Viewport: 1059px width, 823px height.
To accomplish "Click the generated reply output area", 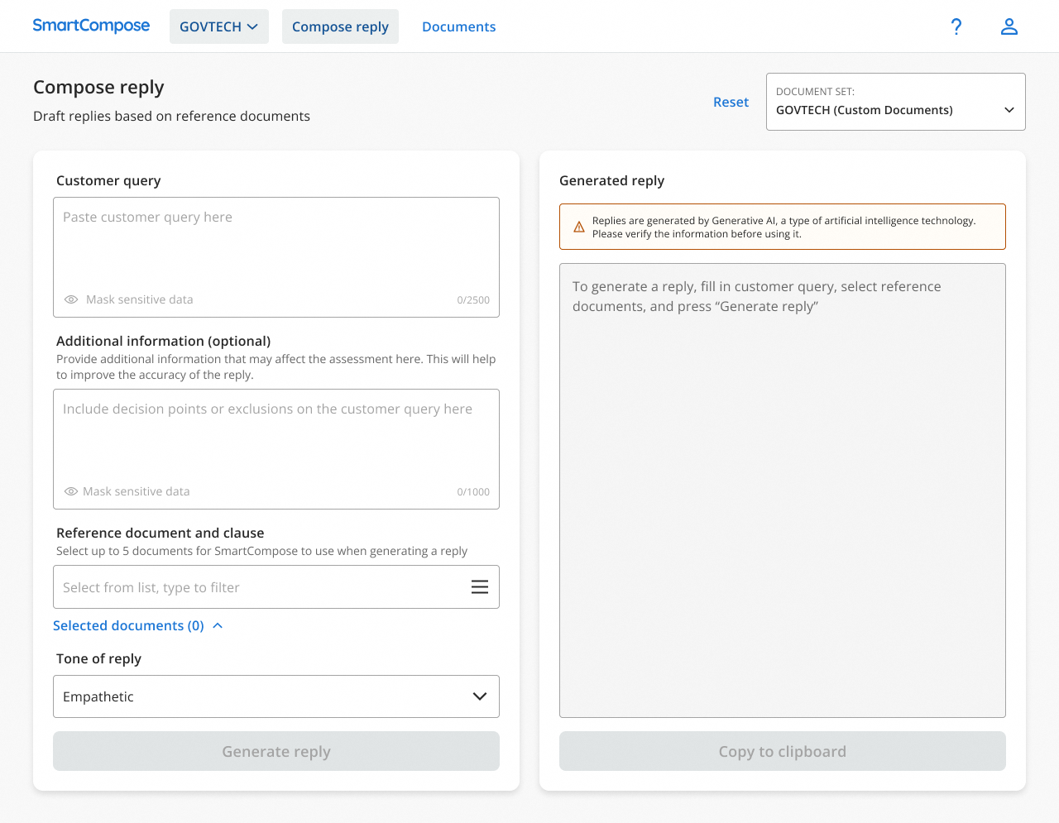I will tap(783, 490).
